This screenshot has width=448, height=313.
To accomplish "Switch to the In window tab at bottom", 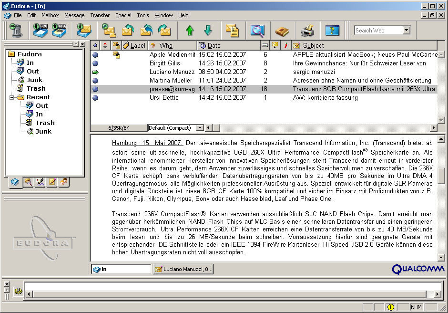I will pyautogui.click(x=121, y=269).
